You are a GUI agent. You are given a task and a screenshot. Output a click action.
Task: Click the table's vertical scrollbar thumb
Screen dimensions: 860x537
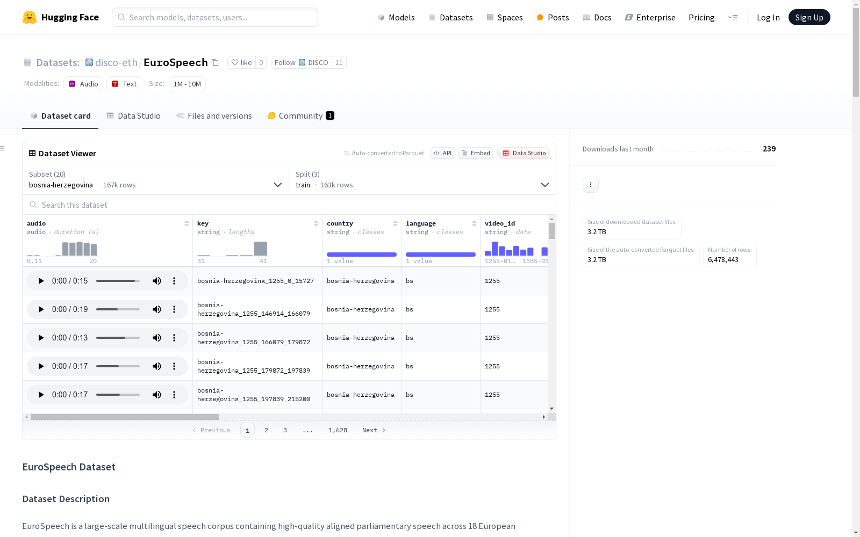pos(551,231)
